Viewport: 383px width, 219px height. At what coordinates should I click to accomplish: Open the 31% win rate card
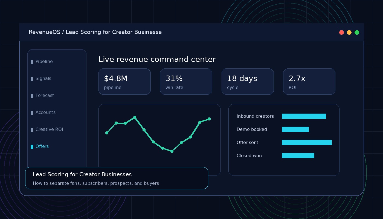coord(186,82)
